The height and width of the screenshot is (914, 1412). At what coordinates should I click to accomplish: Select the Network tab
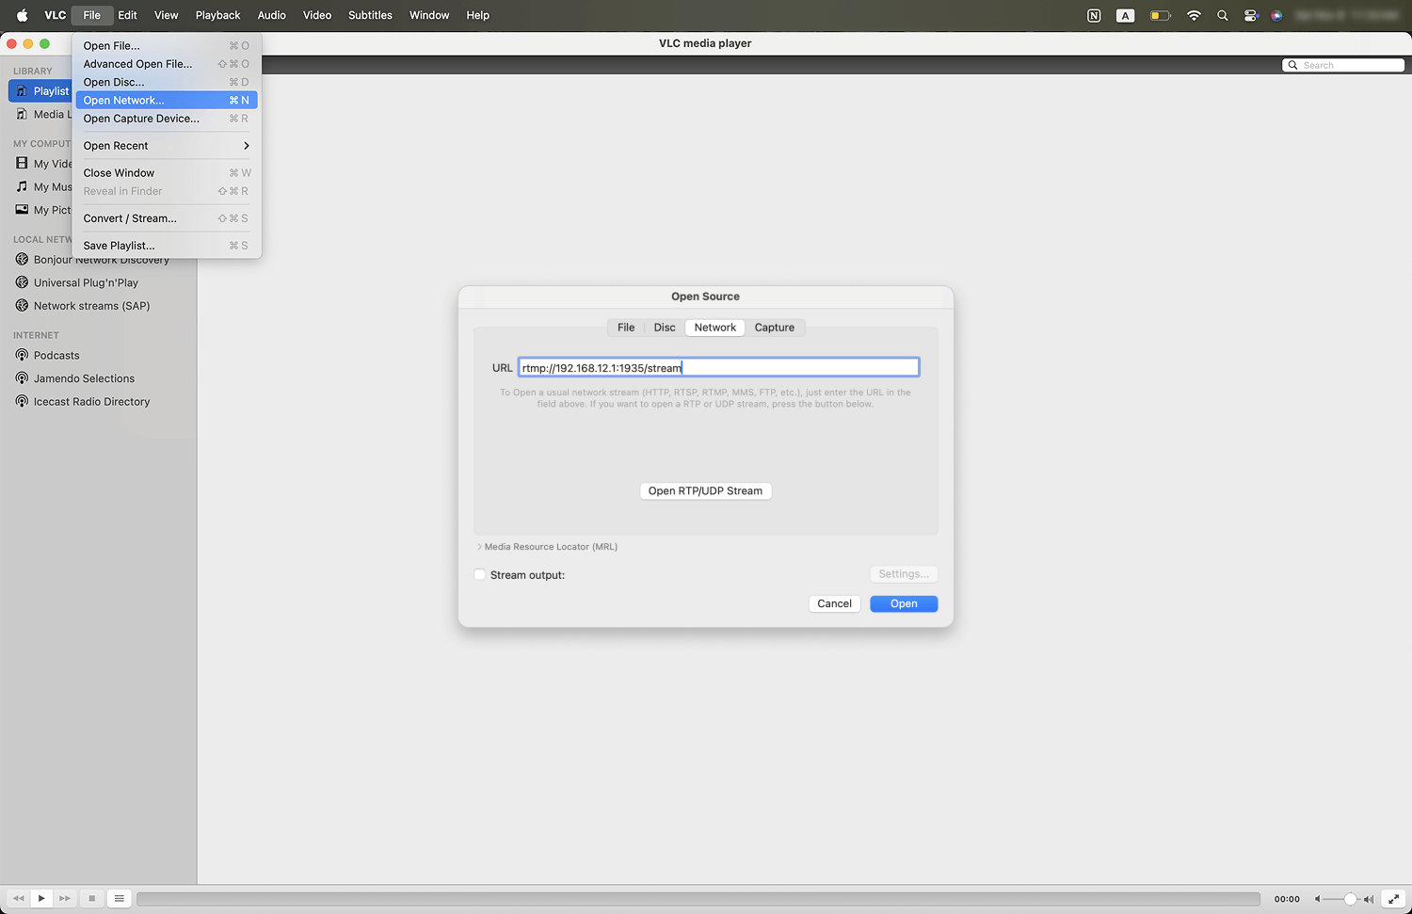point(715,328)
